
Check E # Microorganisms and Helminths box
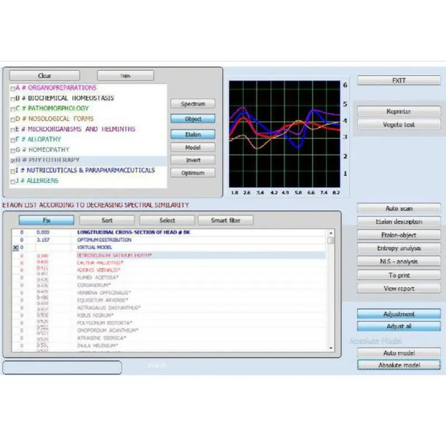click(12, 130)
